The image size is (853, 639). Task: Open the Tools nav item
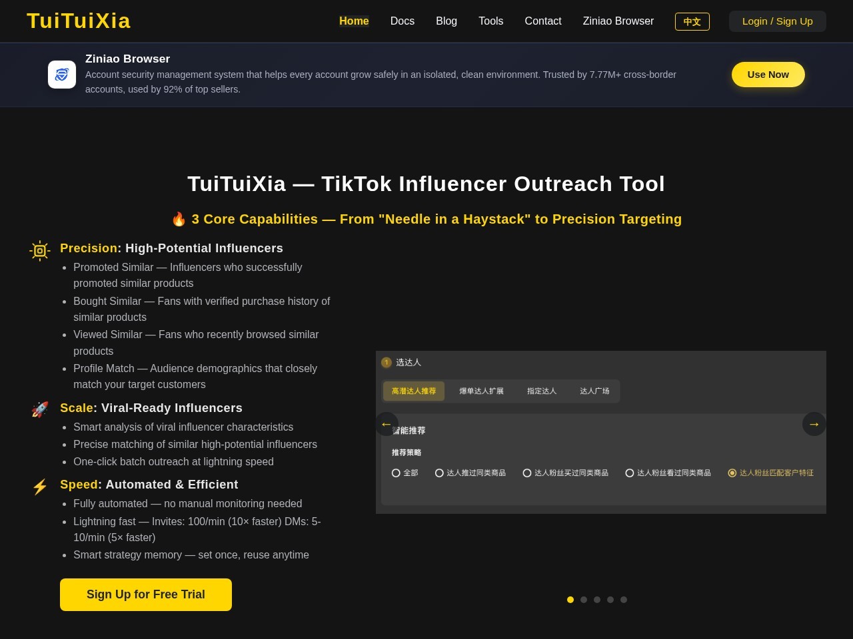coord(491,21)
